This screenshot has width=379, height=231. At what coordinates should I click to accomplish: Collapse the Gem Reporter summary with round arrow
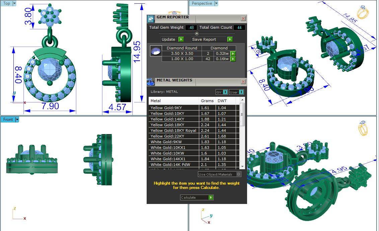pyautogui.click(x=197, y=33)
